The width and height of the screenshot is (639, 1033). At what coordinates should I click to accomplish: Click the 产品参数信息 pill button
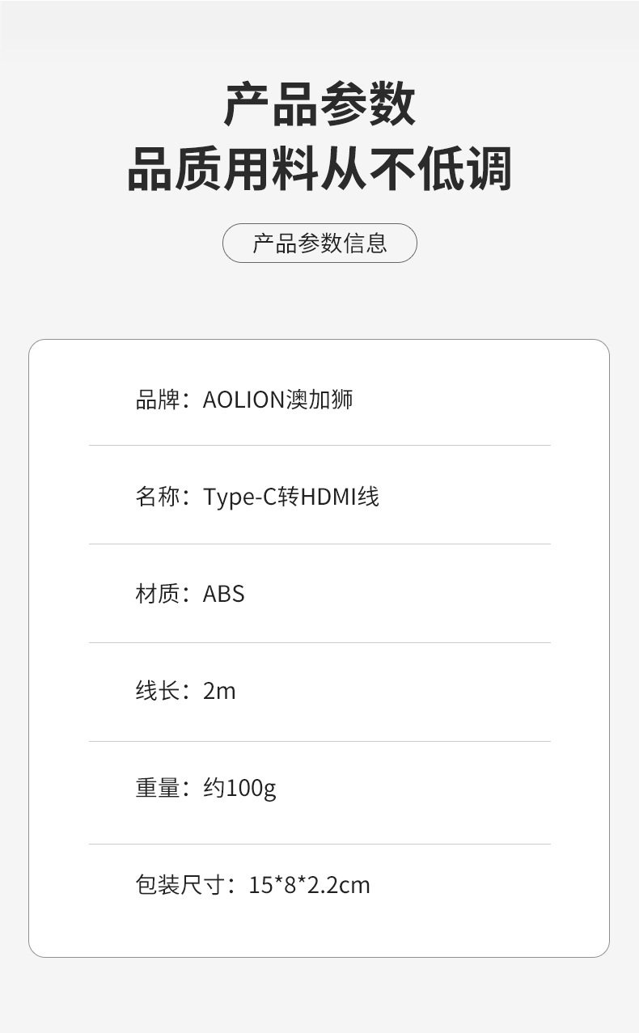click(319, 243)
